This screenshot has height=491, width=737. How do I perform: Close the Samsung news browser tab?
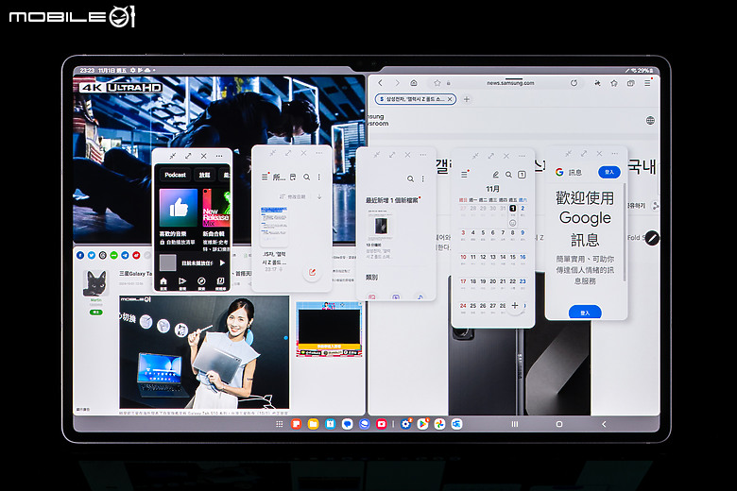450,99
